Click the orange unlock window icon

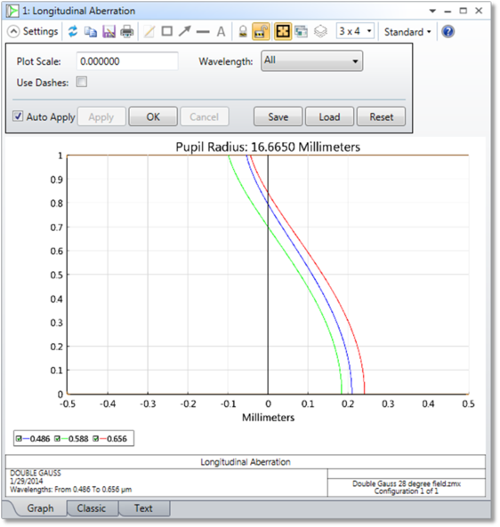pos(261,32)
